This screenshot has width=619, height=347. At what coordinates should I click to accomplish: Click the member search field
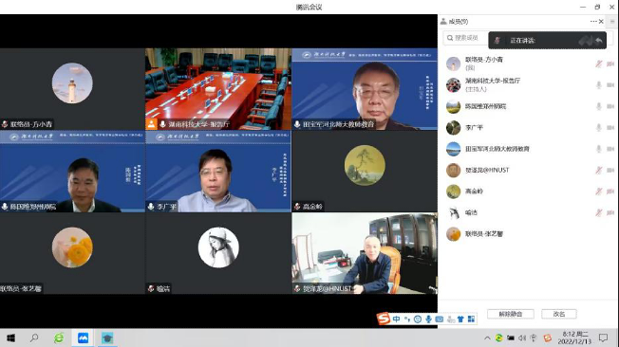tap(465, 38)
